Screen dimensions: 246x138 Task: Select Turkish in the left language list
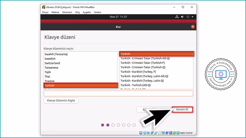point(80,85)
